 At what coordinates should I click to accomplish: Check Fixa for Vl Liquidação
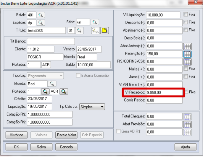pyautogui.click(x=186, y=14)
